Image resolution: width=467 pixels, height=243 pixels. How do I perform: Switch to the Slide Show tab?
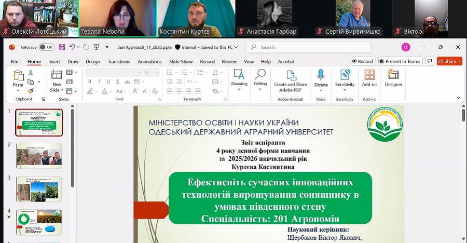coord(181,61)
